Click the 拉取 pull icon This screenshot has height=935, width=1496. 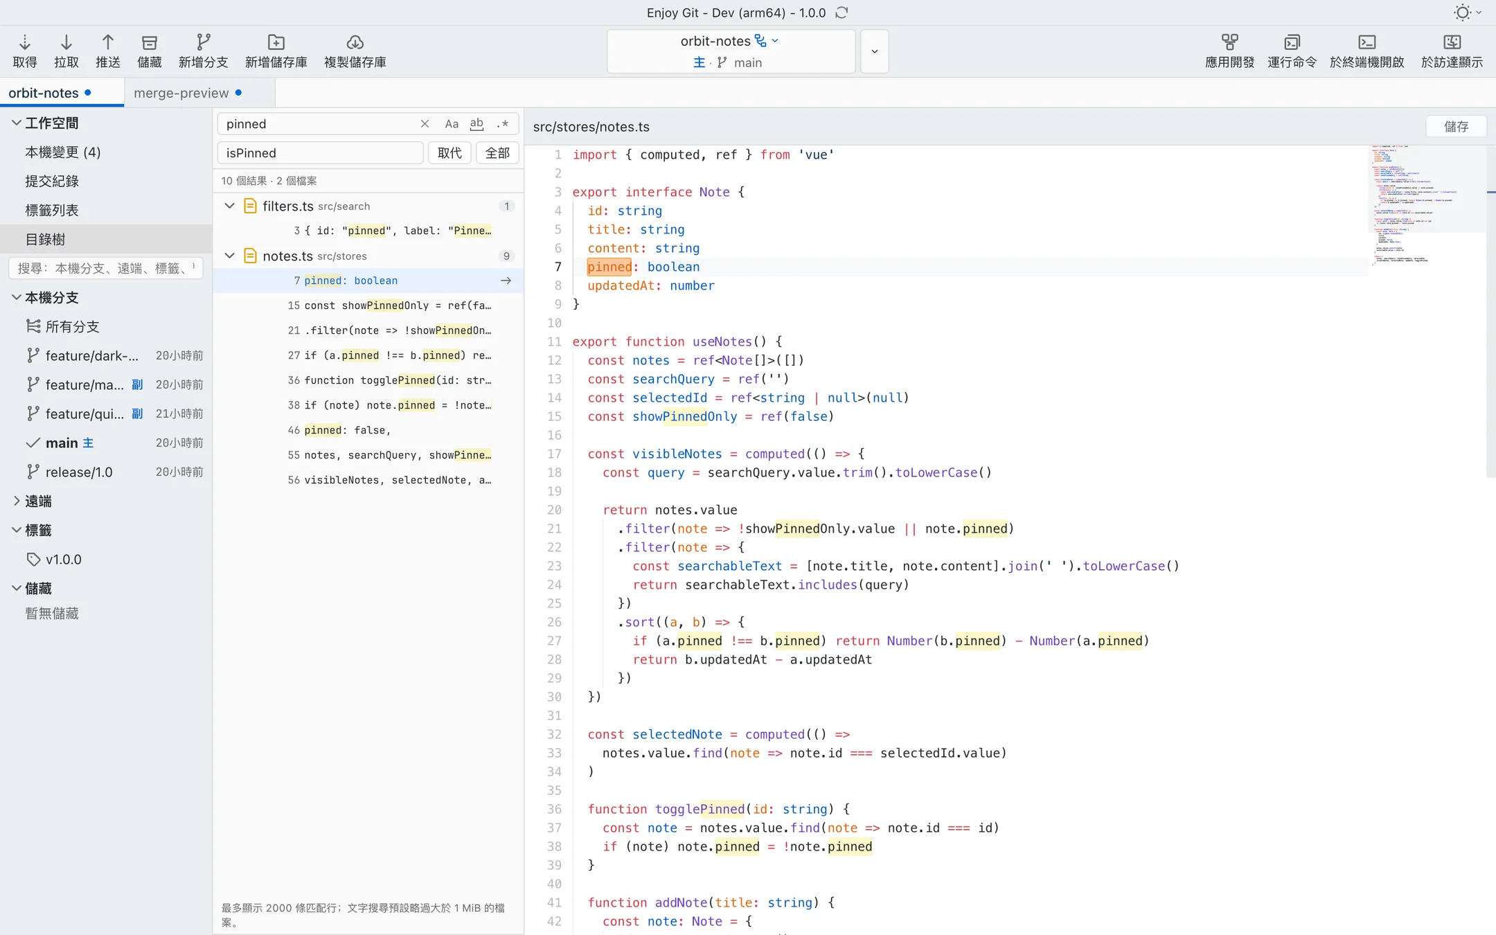tap(66, 42)
